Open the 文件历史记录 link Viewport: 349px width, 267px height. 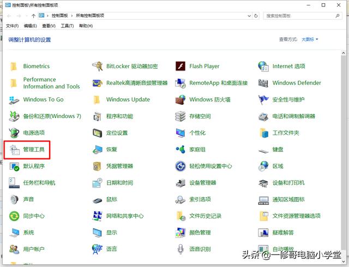(x=205, y=216)
